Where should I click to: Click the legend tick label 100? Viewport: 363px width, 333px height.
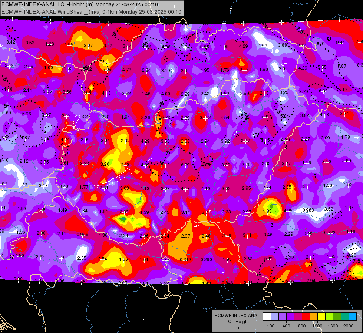coord(271,326)
